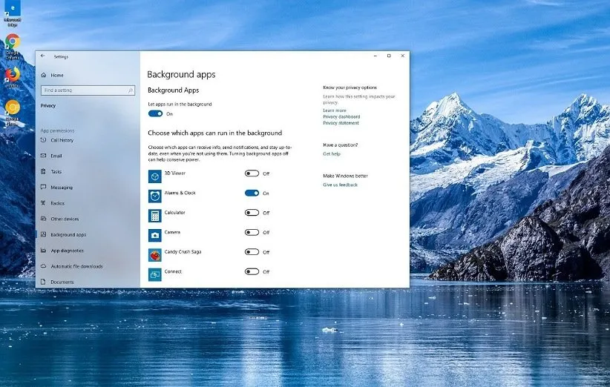Open App diagnostics in the sidebar
Screen dimensions: 610x387
point(67,251)
